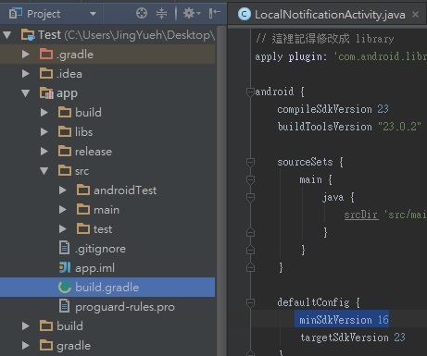Click the proguard-rules.pro file icon
This screenshot has width=427, height=356.
click(x=64, y=306)
